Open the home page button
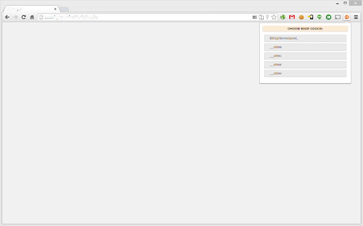This screenshot has height=226, width=363. [x=32, y=17]
